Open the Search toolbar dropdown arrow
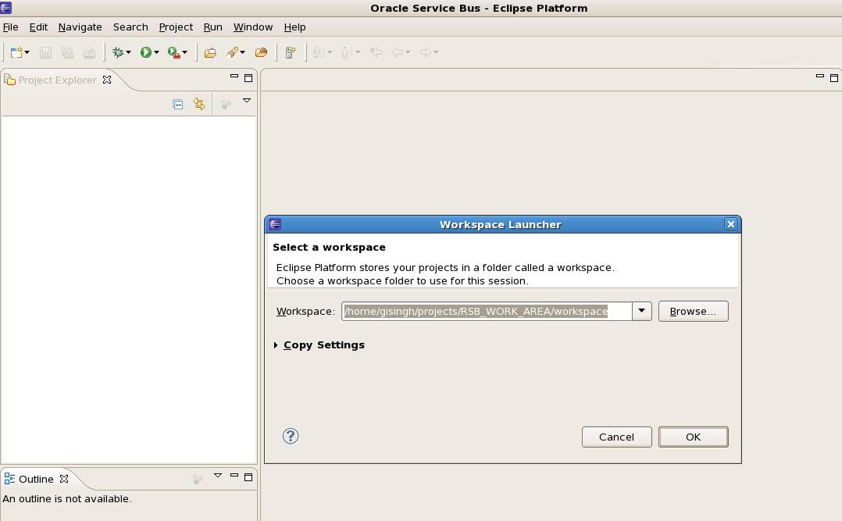 [x=243, y=52]
